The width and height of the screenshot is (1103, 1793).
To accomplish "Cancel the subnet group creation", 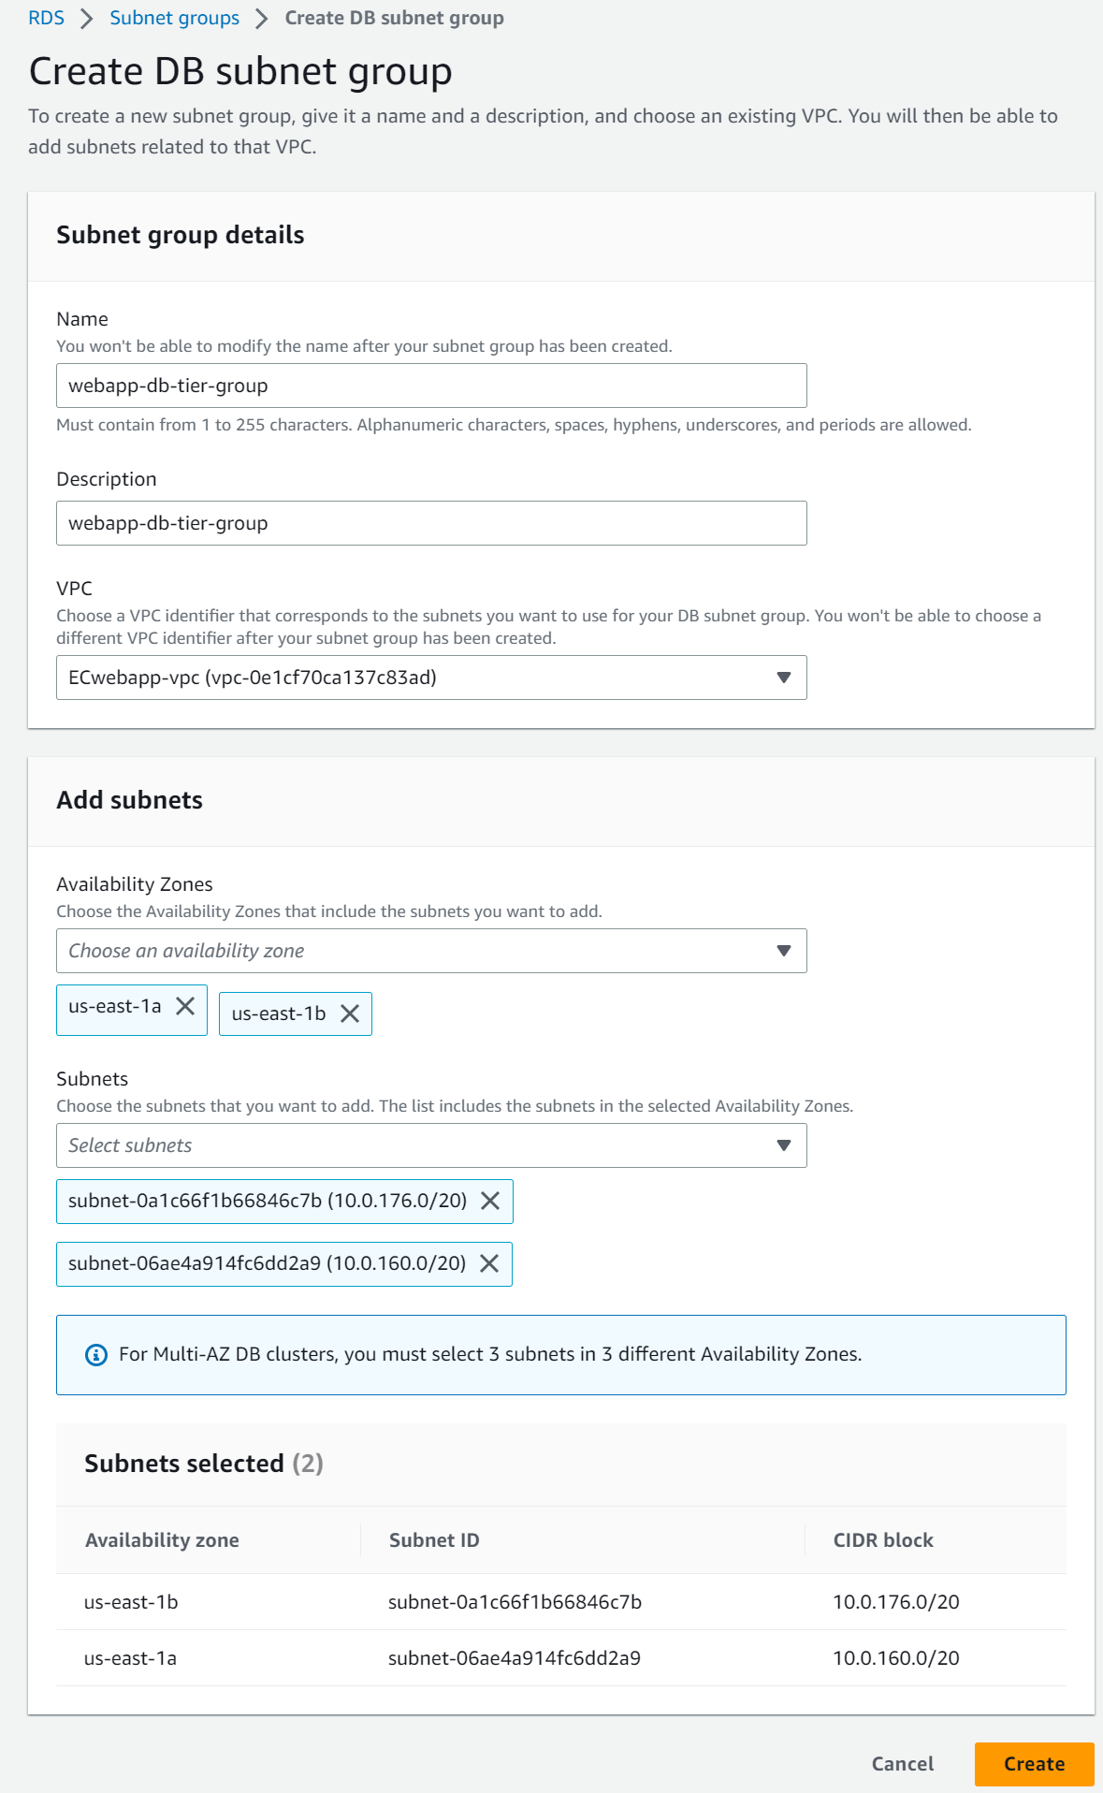I will [902, 1764].
